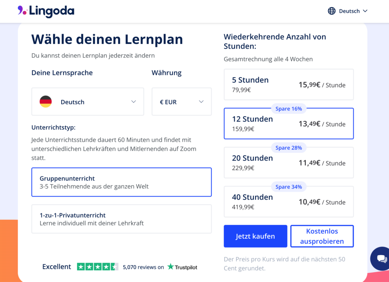
Task: Click the Lingoda logo
Action: [46, 11]
